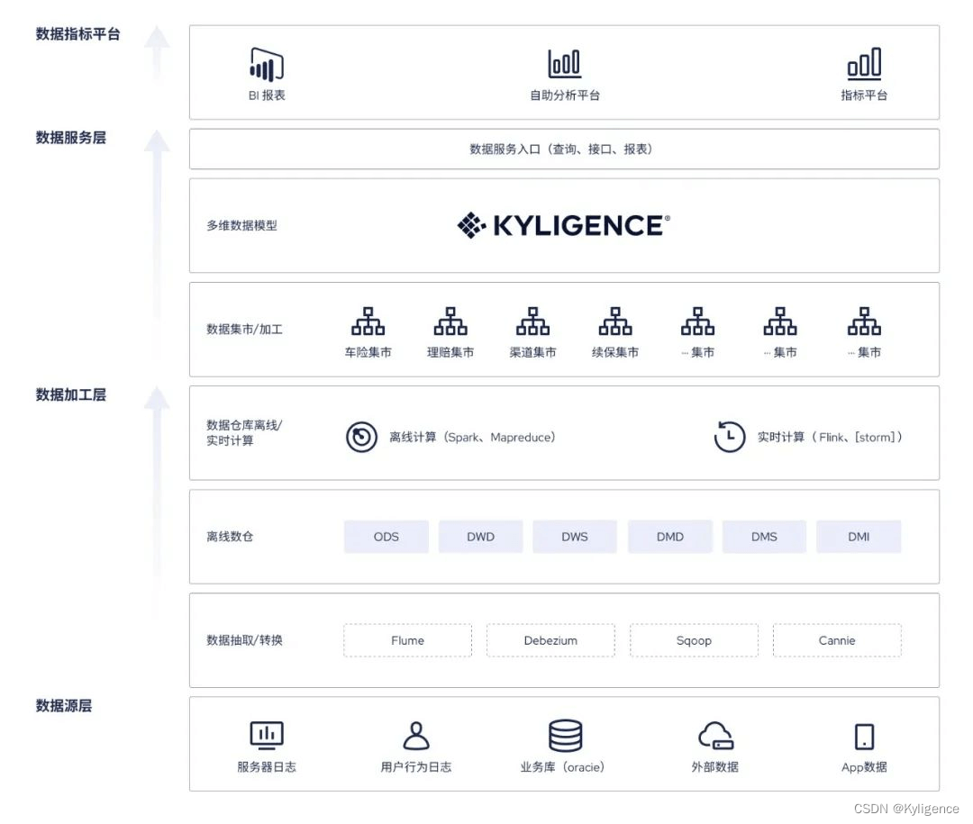Choose the Sqoop dashed box
This screenshot has width=973, height=824.
coord(694,640)
